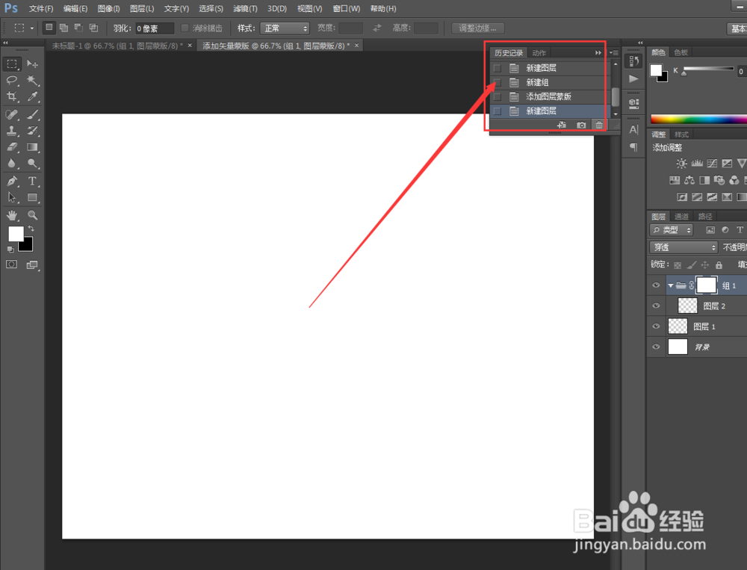Select the Clone Stamp tool
This screenshot has width=747, height=570.
(12, 131)
